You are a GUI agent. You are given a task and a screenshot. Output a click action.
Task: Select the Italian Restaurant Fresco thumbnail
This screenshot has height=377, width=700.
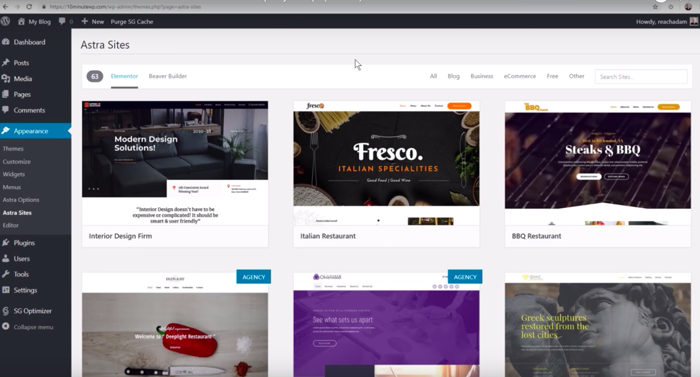(386, 163)
